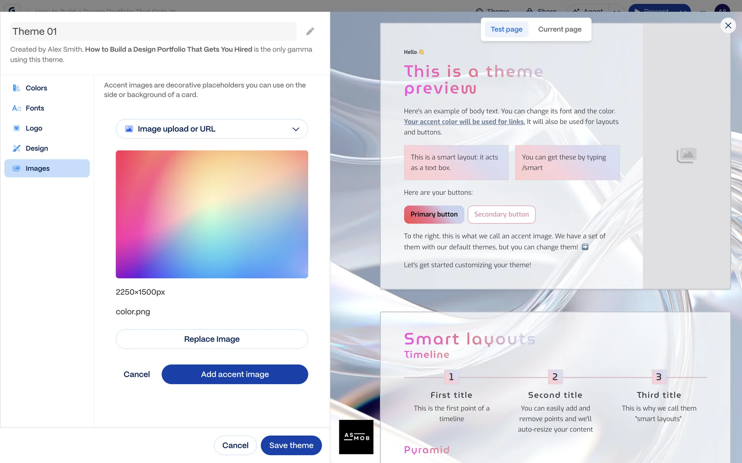742x463 pixels.
Task: Click the Replace Image button
Action: tap(212, 339)
